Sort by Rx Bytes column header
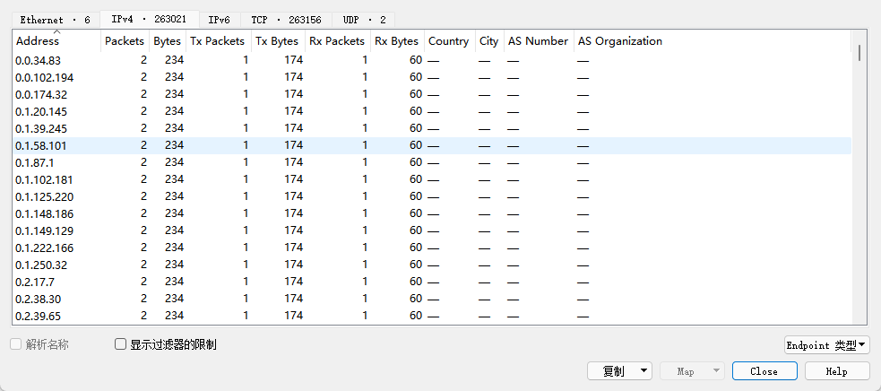881x391 pixels. (397, 41)
